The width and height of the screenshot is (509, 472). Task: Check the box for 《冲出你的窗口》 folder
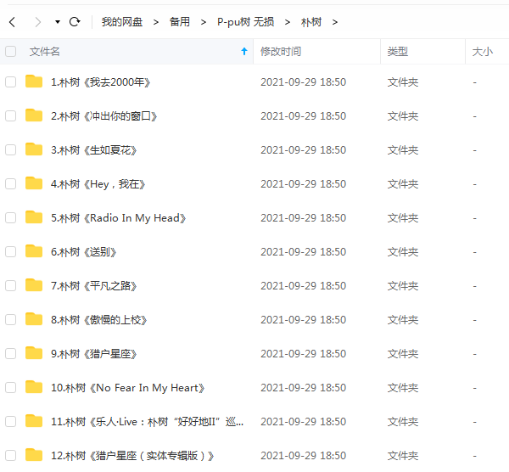pos(11,116)
